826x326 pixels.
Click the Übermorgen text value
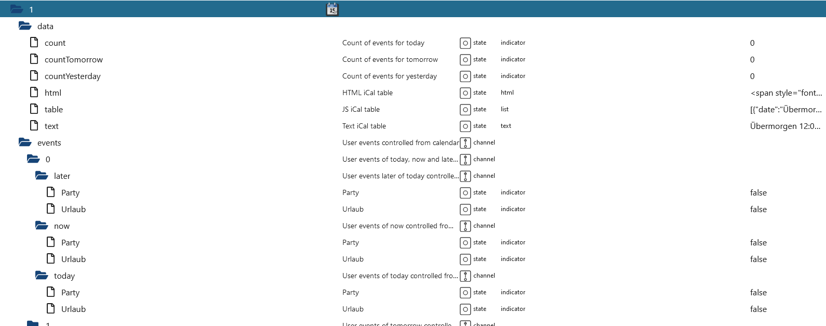pyautogui.click(x=785, y=126)
